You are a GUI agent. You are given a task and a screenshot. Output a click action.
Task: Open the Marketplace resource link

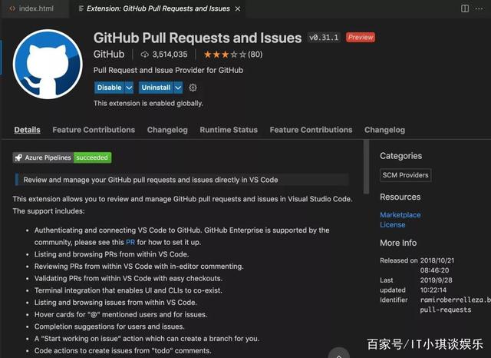coord(400,215)
